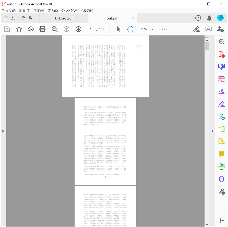
Task: Click vertical scrollbar down arrow
Action: pyautogui.click(x=207, y=225)
